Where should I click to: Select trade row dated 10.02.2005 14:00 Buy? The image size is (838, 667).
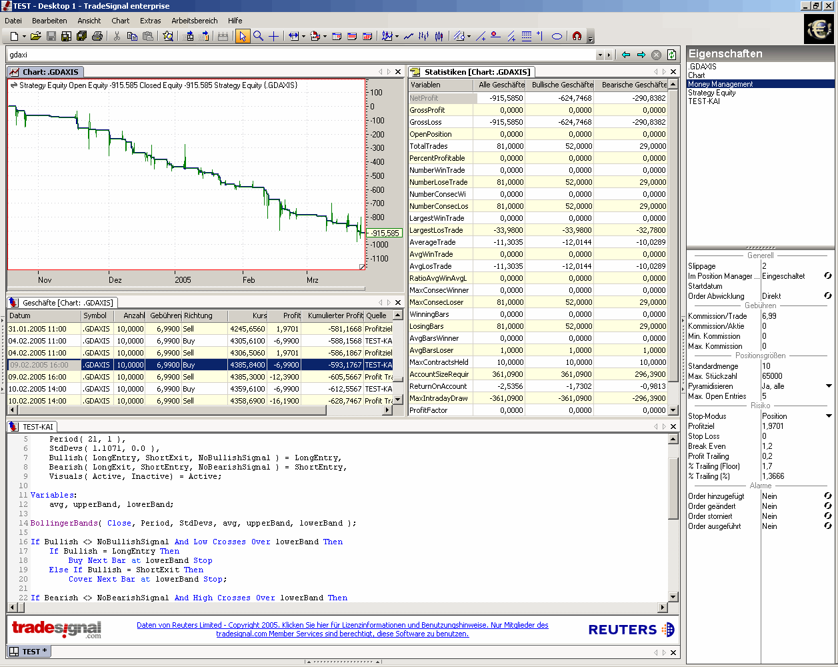pyautogui.click(x=200, y=389)
